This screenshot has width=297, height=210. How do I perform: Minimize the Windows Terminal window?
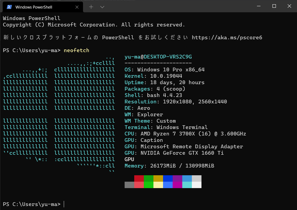[x=259, y=6]
